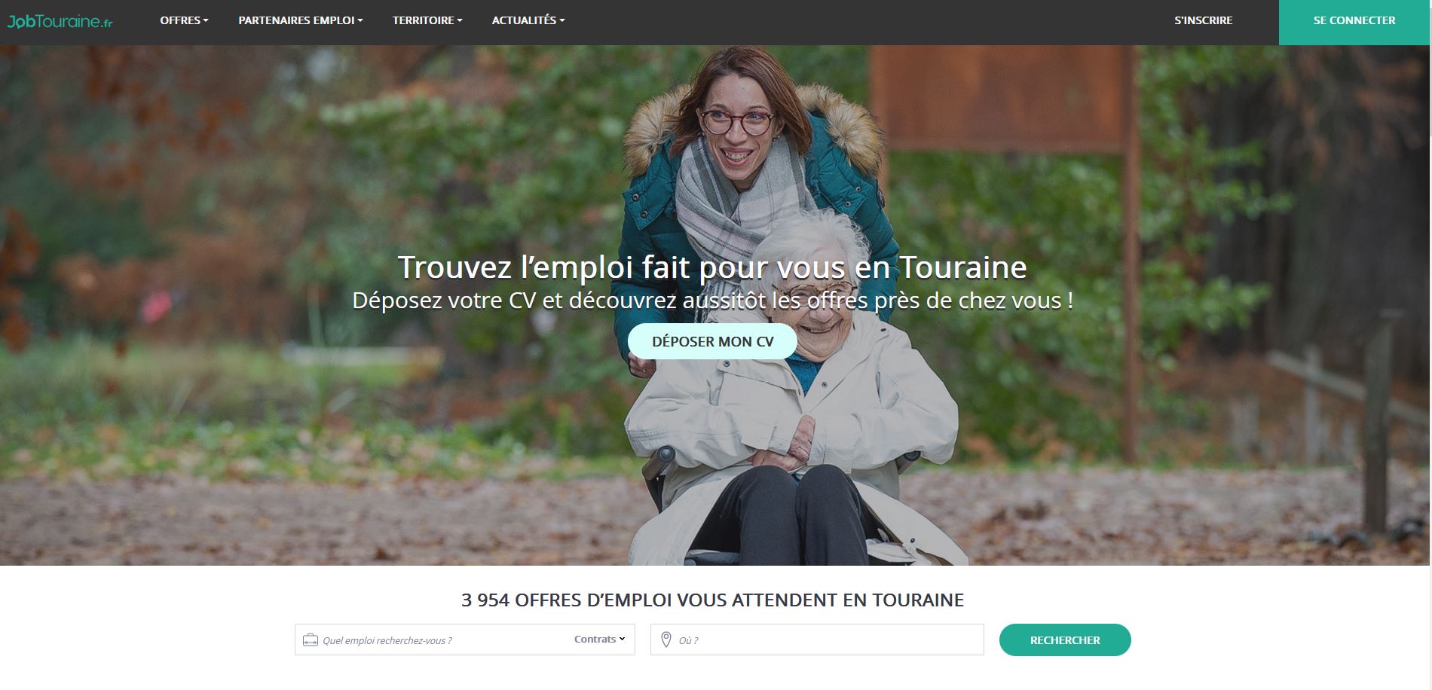Click the JobTouraine.fr logo
1432x690 pixels.
(x=60, y=22)
